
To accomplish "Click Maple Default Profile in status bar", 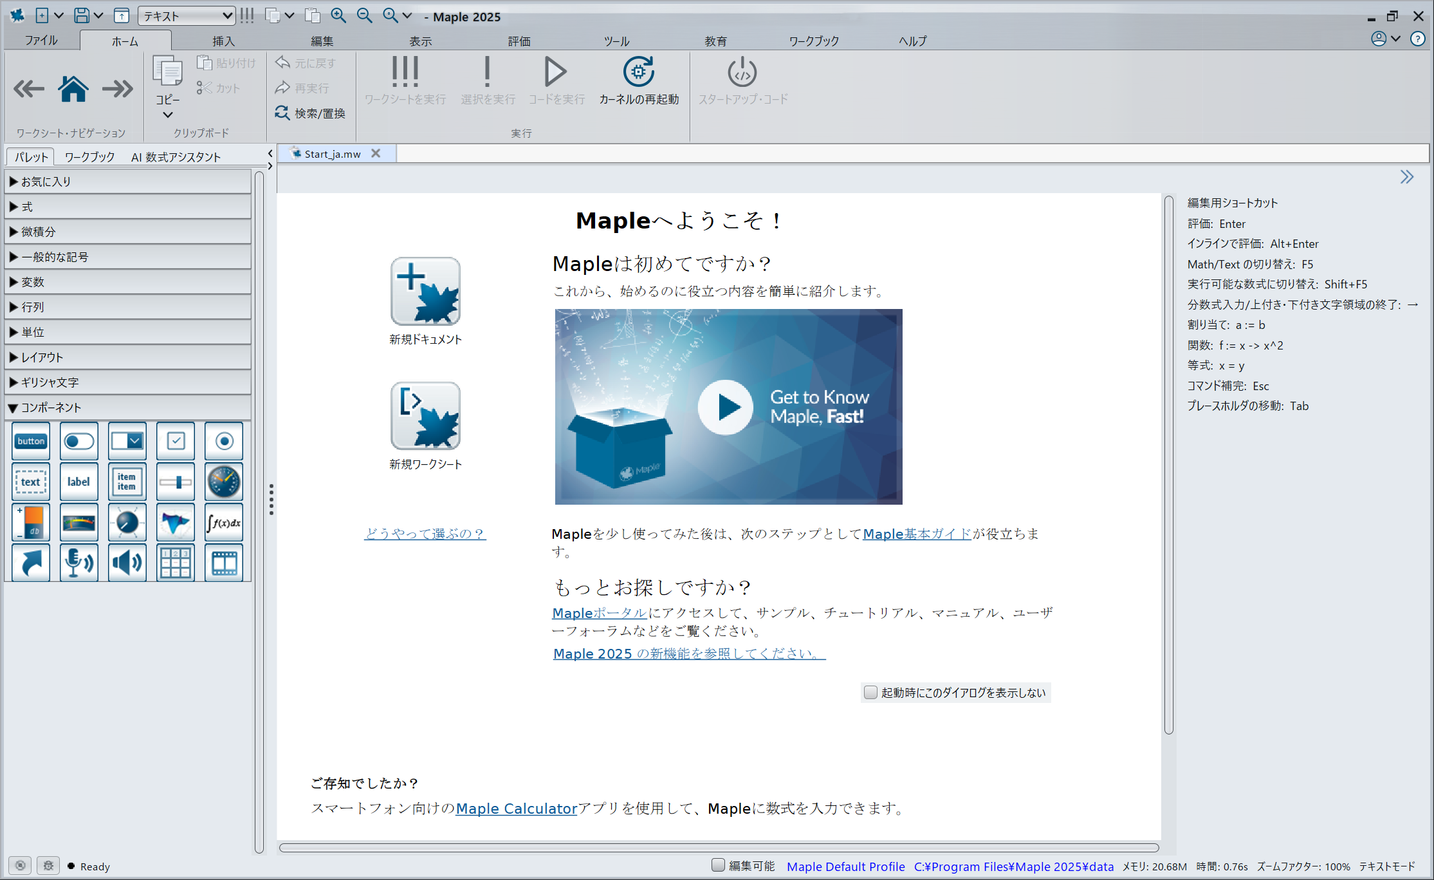I will click(x=845, y=866).
